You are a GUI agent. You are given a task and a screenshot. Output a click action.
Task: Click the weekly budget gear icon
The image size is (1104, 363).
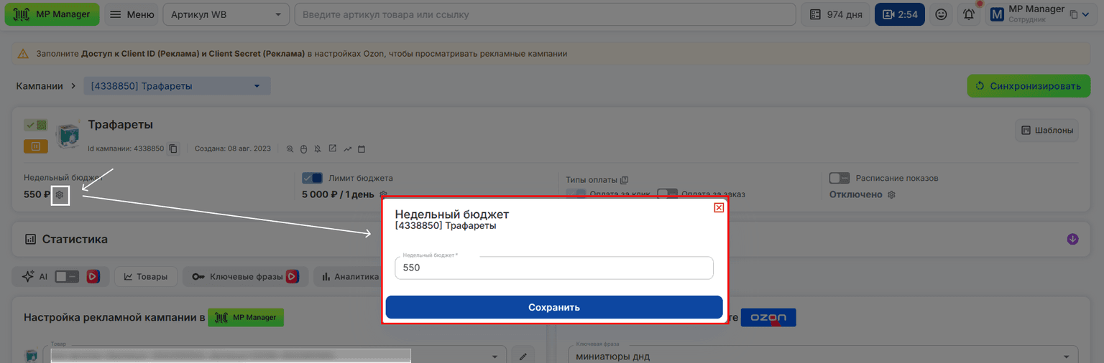(x=60, y=194)
